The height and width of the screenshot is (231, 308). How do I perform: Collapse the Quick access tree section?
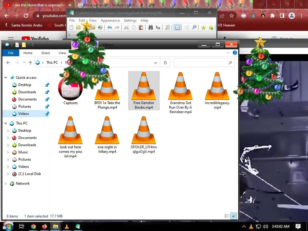[6, 78]
